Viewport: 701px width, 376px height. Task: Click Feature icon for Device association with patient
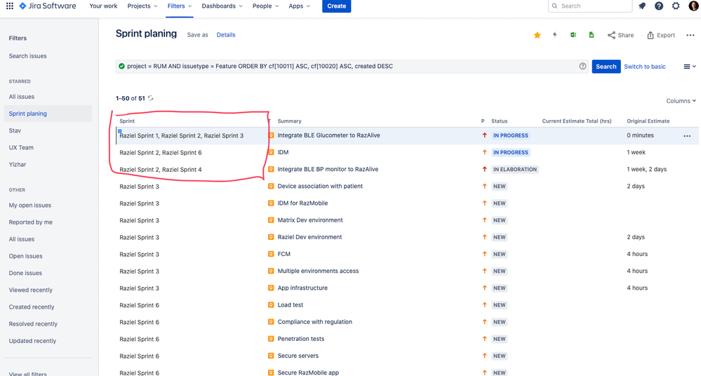coord(271,186)
